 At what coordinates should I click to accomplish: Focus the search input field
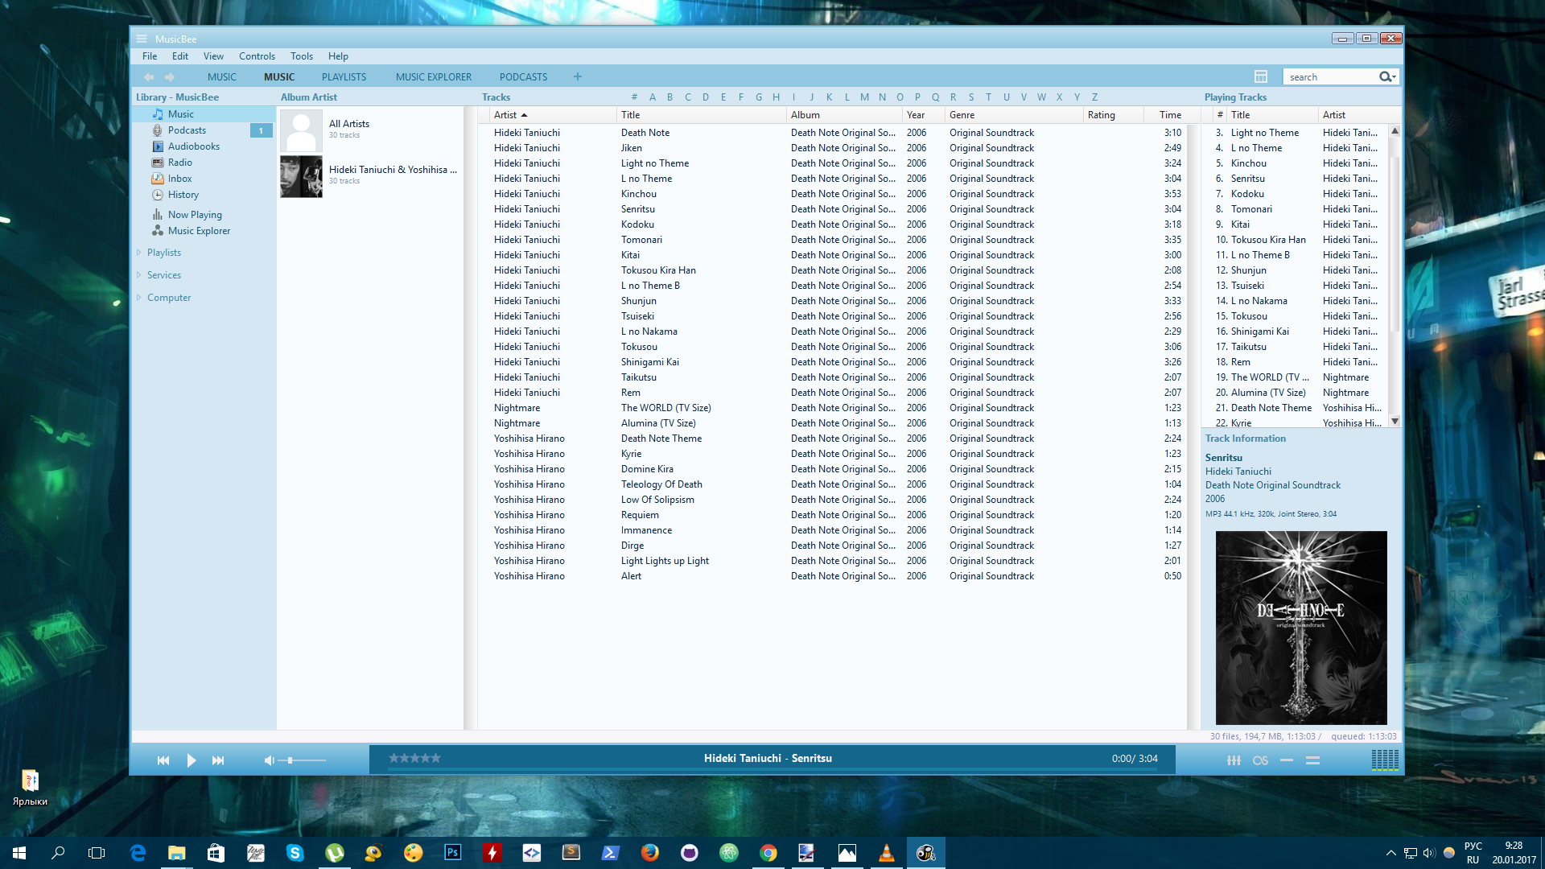pyautogui.click(x=1331, y=77)
